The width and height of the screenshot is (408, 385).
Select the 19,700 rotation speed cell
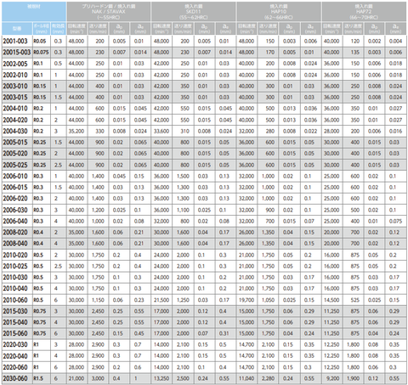pos(247,300)
